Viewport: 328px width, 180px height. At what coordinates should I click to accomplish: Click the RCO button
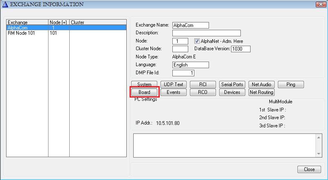tap(203, 92)
